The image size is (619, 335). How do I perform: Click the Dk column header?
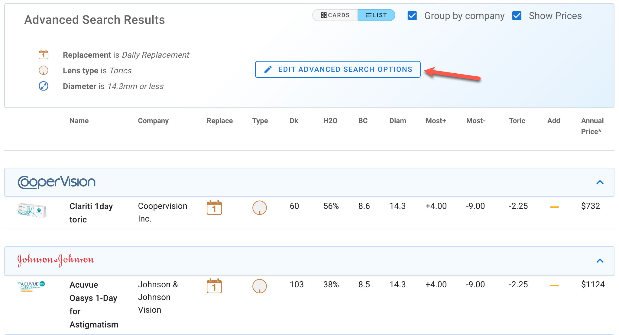click(294, 121)
